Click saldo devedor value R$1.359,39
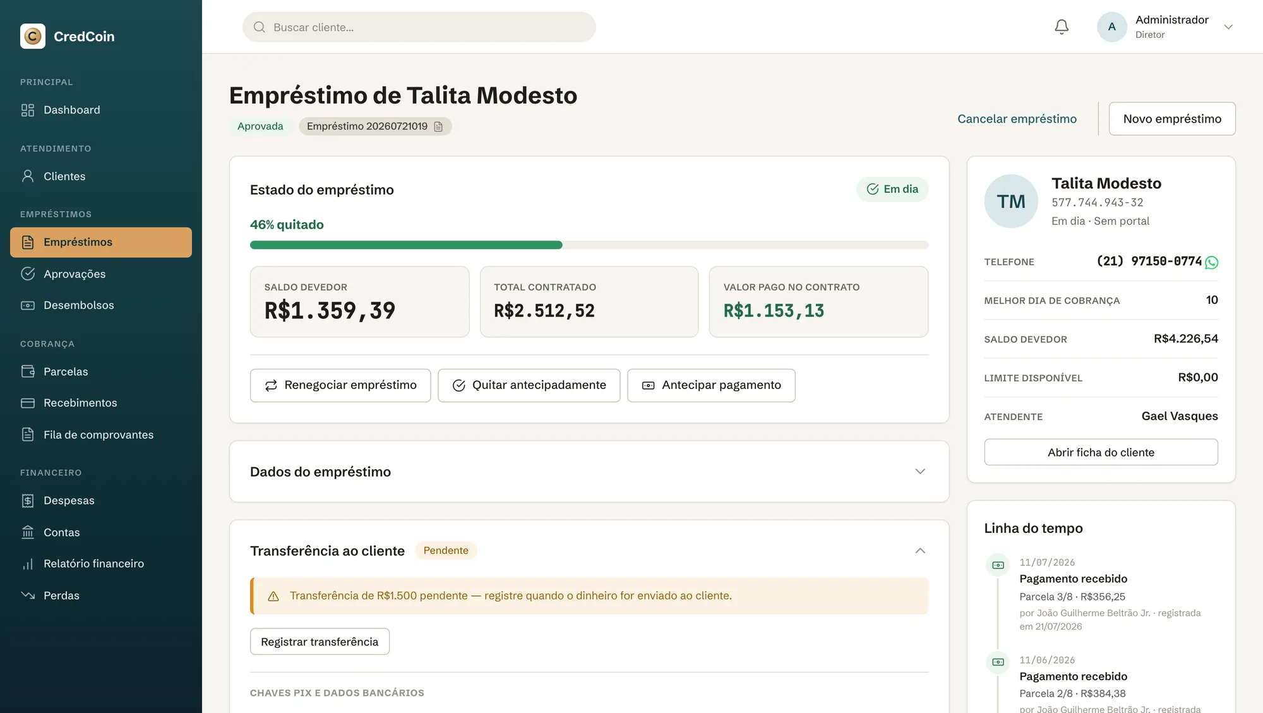The image size is (1263, 713). click(330, 311)
